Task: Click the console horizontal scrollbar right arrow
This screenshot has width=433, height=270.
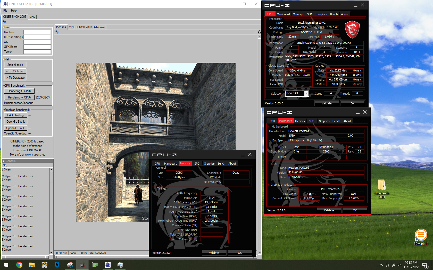Action: 47,257
